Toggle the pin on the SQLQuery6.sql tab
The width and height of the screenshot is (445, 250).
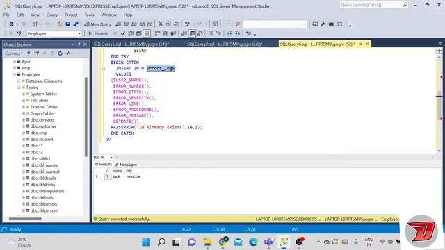pos(360,44)
